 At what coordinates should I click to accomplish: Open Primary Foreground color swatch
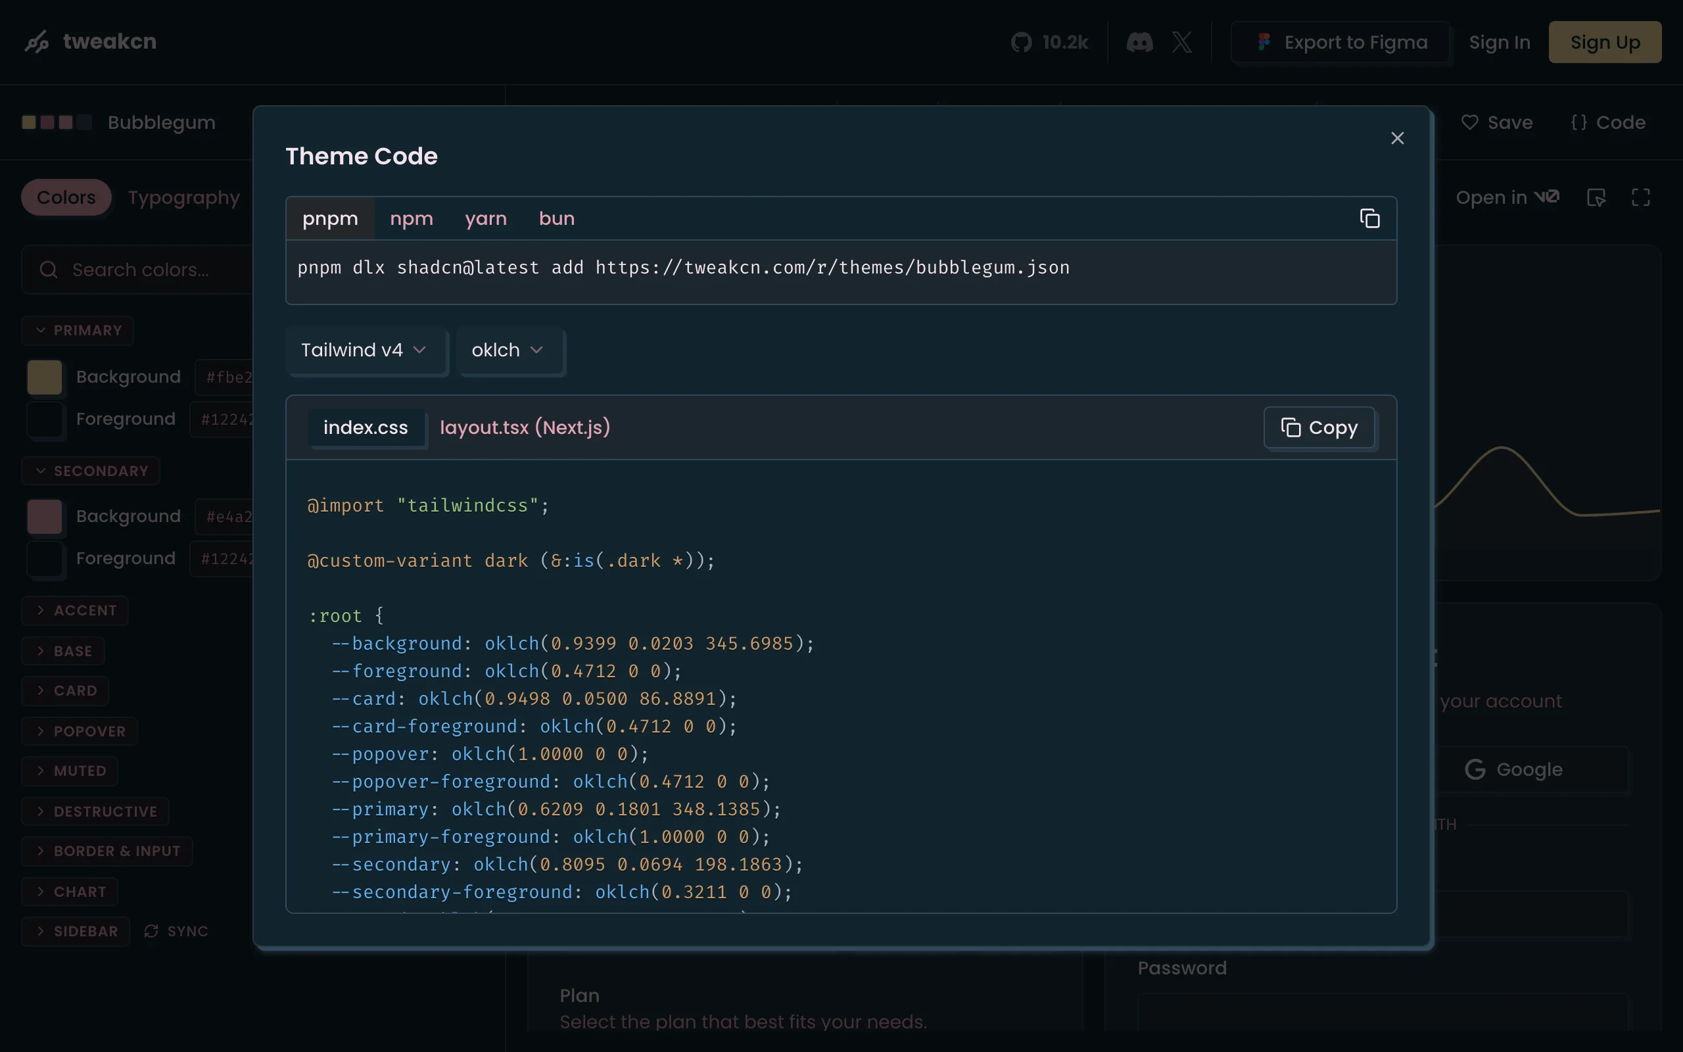click(45, 419)
